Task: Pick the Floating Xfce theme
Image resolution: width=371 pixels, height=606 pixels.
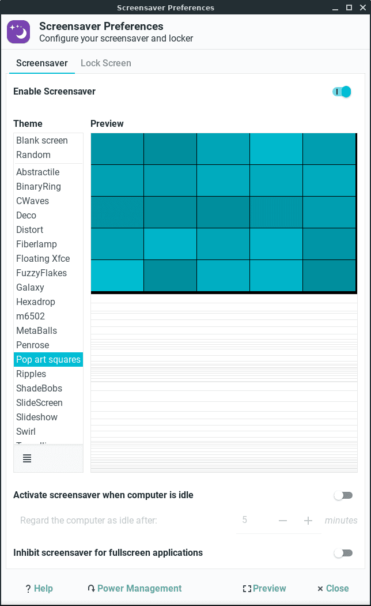Action: tap(43, 258)
